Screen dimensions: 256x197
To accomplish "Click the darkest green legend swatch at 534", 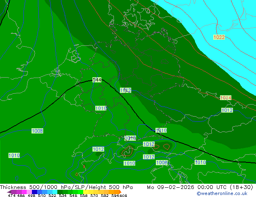I will coord(60,192).
